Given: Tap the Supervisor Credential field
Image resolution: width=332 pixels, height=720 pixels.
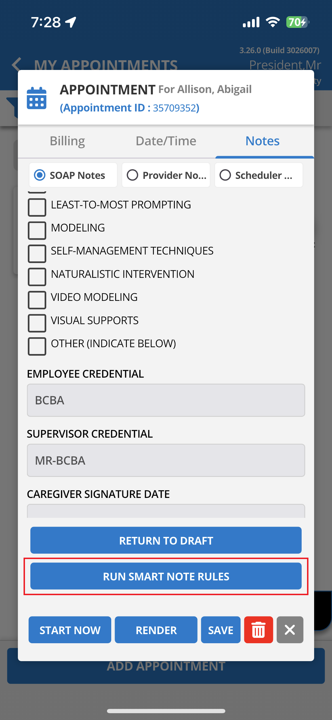Looking at the screenshot, I should pos(166,460).
